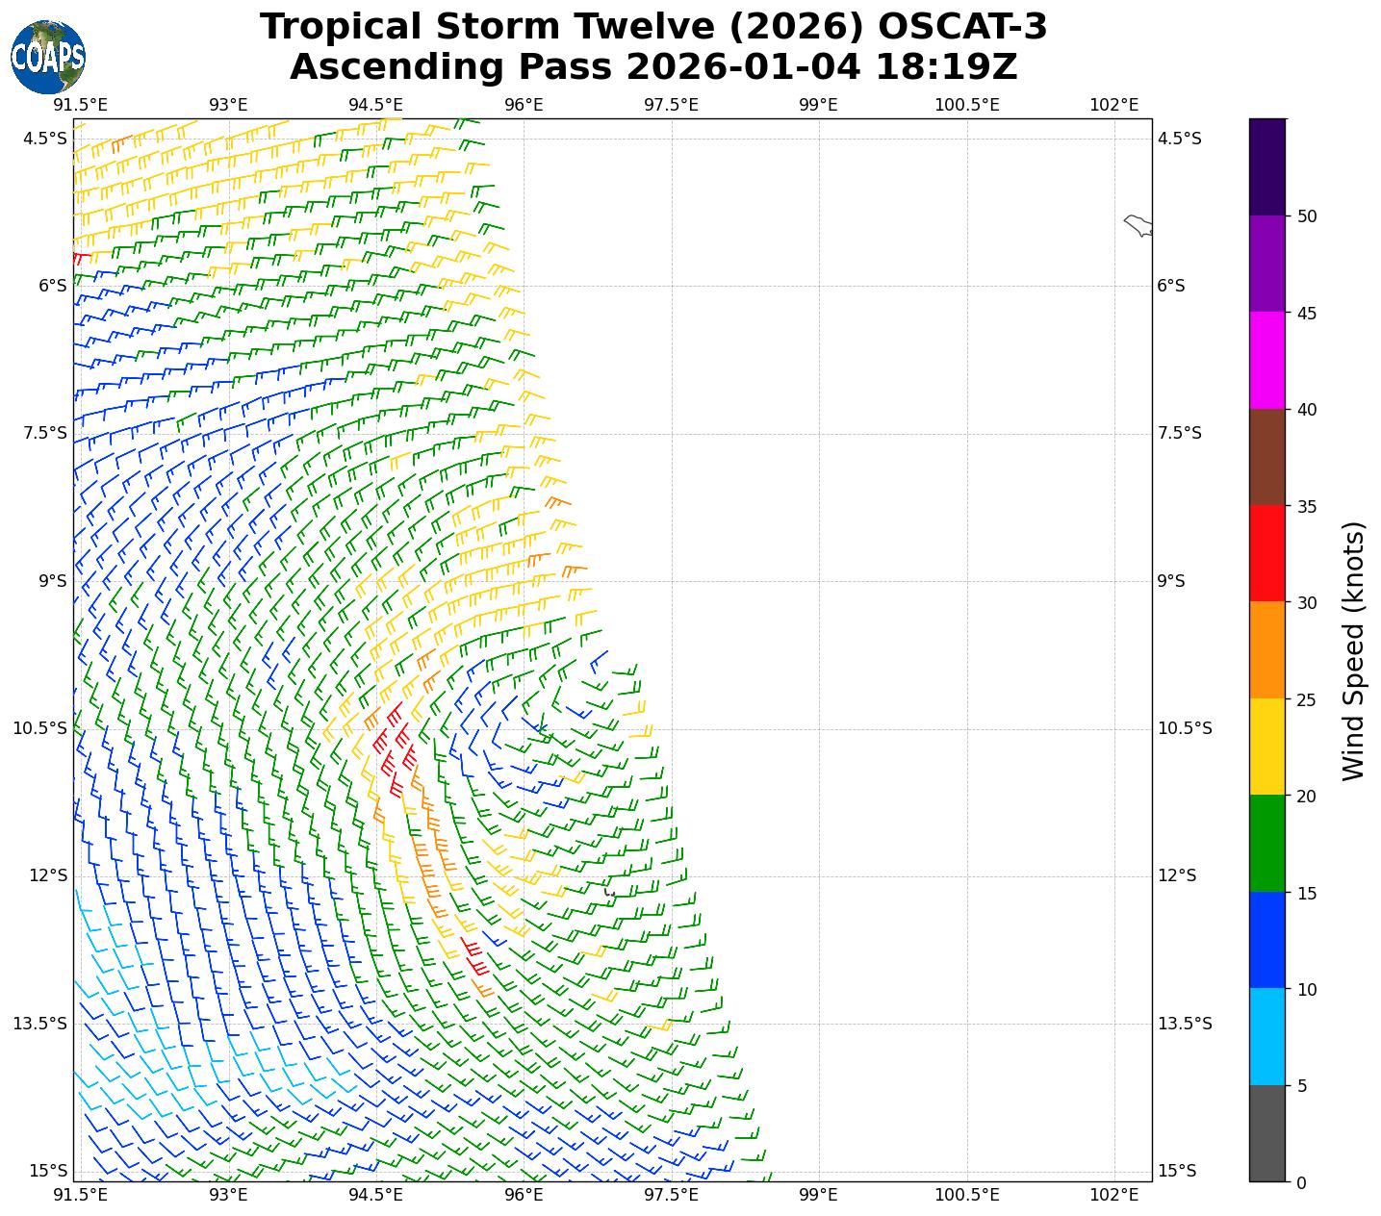
Task: Click the yellow 20-25 knot colorbar band
Action: 1266,747
